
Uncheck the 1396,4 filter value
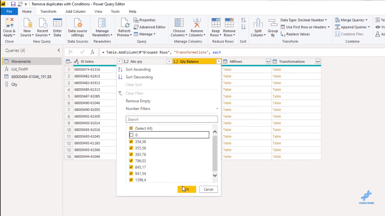(x=131, y=180)
